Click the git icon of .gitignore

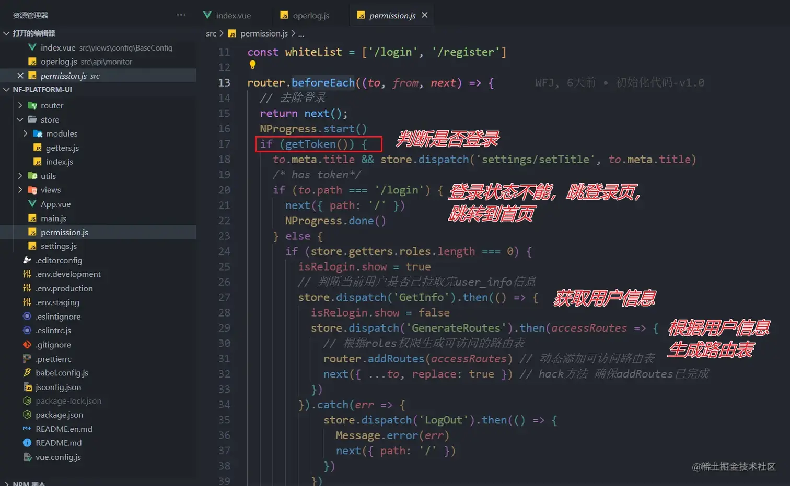27,345
